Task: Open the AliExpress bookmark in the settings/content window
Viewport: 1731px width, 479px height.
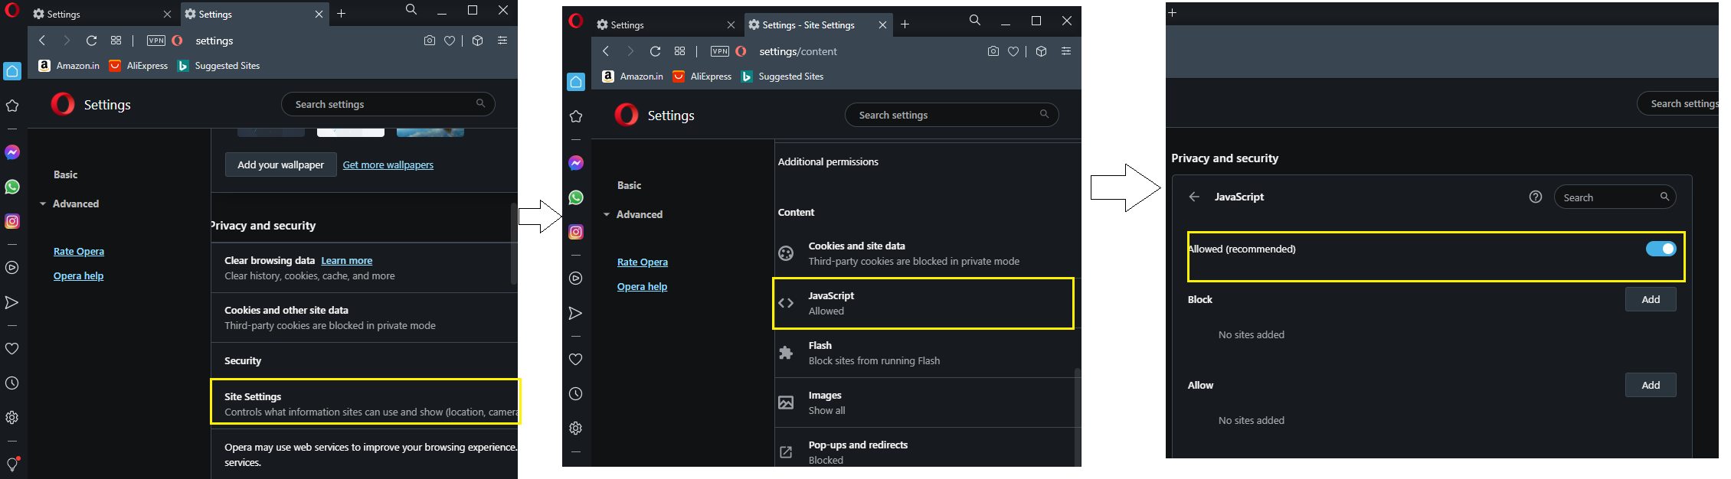Action: coord(702,77)
